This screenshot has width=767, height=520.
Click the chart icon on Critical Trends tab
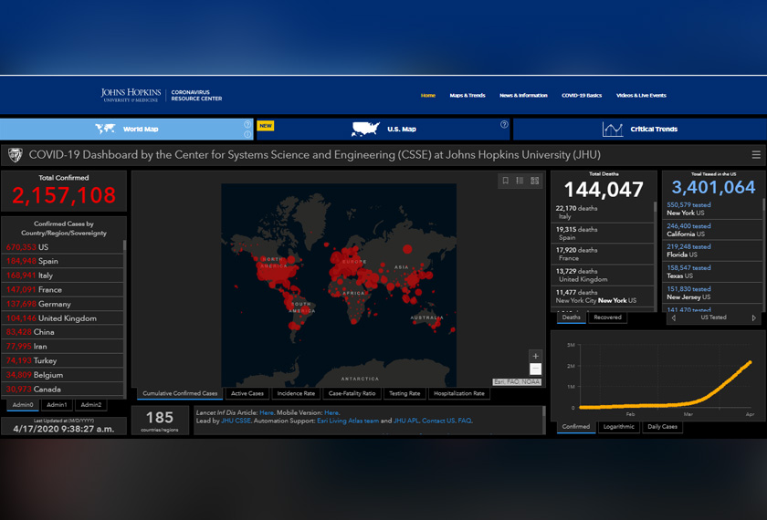tap(613, 129)
